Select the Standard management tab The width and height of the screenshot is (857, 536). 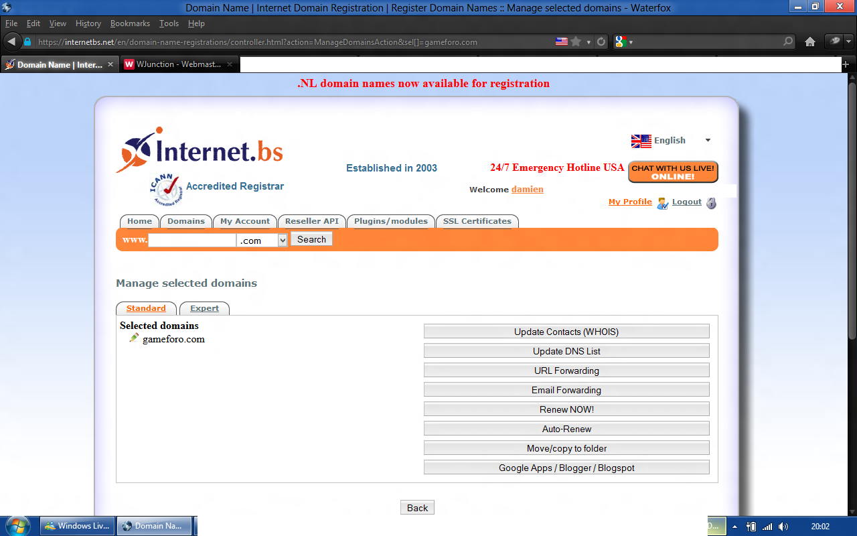pyautogui.click(x=146, y=308)
